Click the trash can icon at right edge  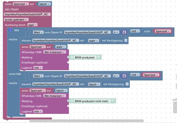click(x=175, y=106)
